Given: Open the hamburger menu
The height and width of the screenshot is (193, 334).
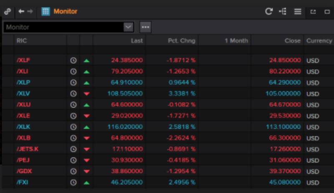Looking at the screenshot, I should coord(298,12).
